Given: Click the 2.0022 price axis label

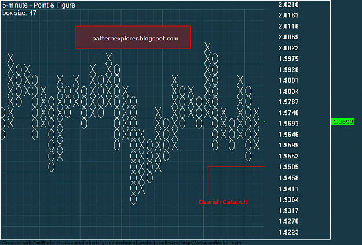Looking at the screenshot, I should pos(288,48).
